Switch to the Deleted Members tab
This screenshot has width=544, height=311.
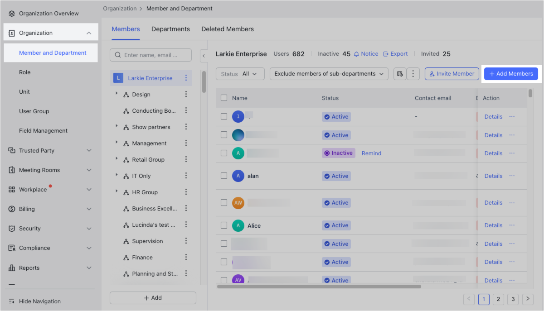(228, 29)
